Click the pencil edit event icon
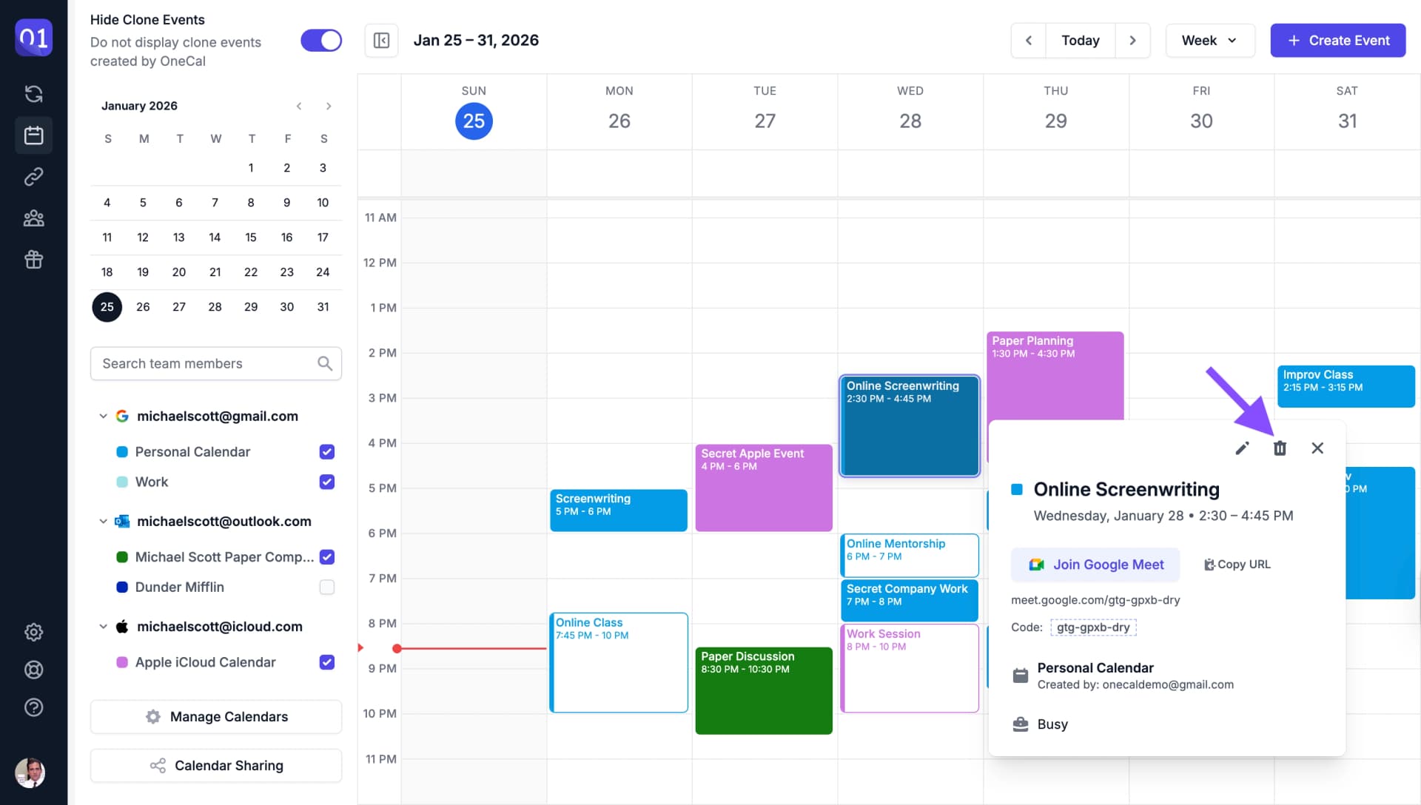Screen dimensions: 1421x805 click(x=1242, y=448)
